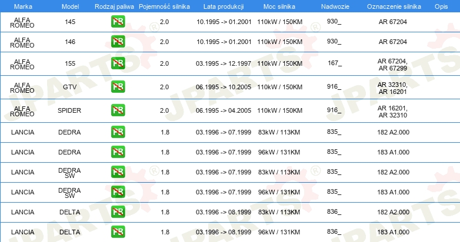Click production years 06.1995 -> 10.2005

pyautogui.click(x=224, y=87)
